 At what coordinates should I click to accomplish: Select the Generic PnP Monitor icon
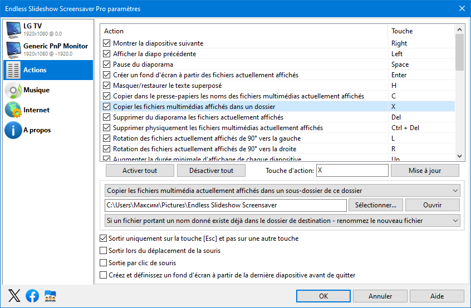point(13,50)
